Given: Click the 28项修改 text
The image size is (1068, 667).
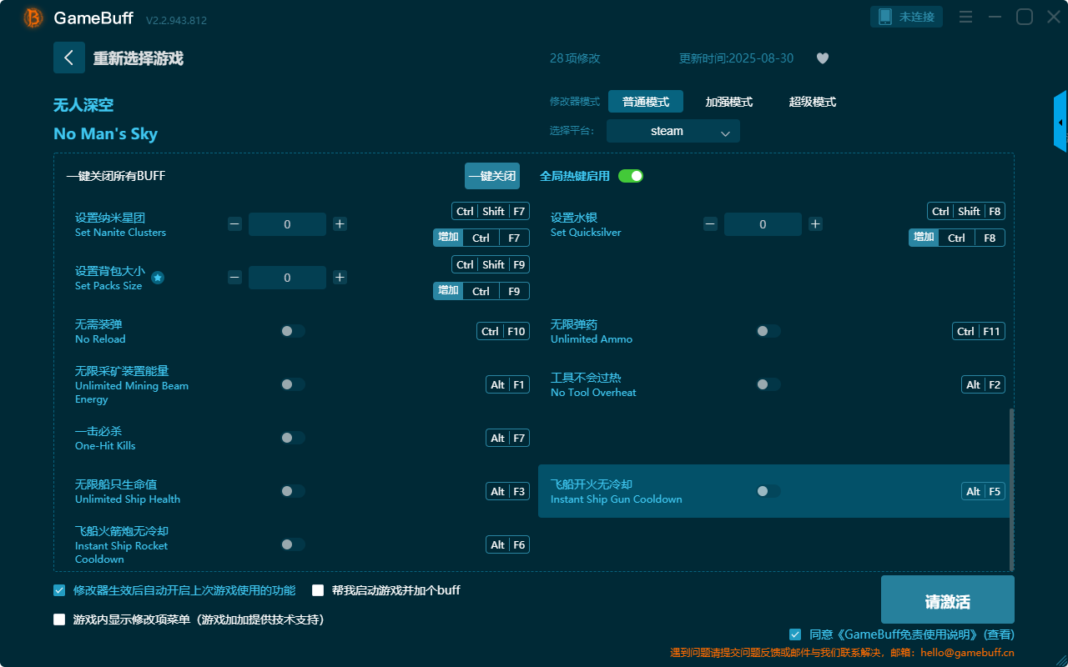Looking at the screenshot, I should coord(575,58).
